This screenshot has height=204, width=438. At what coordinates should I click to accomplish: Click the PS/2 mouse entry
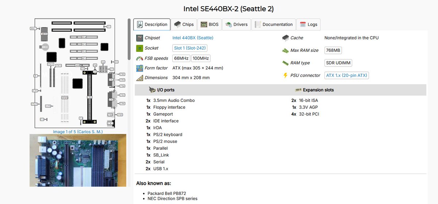pyautogui.click(x=165, y=142)
